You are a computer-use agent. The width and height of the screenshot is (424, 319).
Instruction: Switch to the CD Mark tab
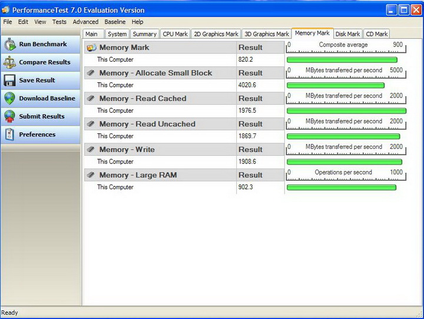(377, 34)
